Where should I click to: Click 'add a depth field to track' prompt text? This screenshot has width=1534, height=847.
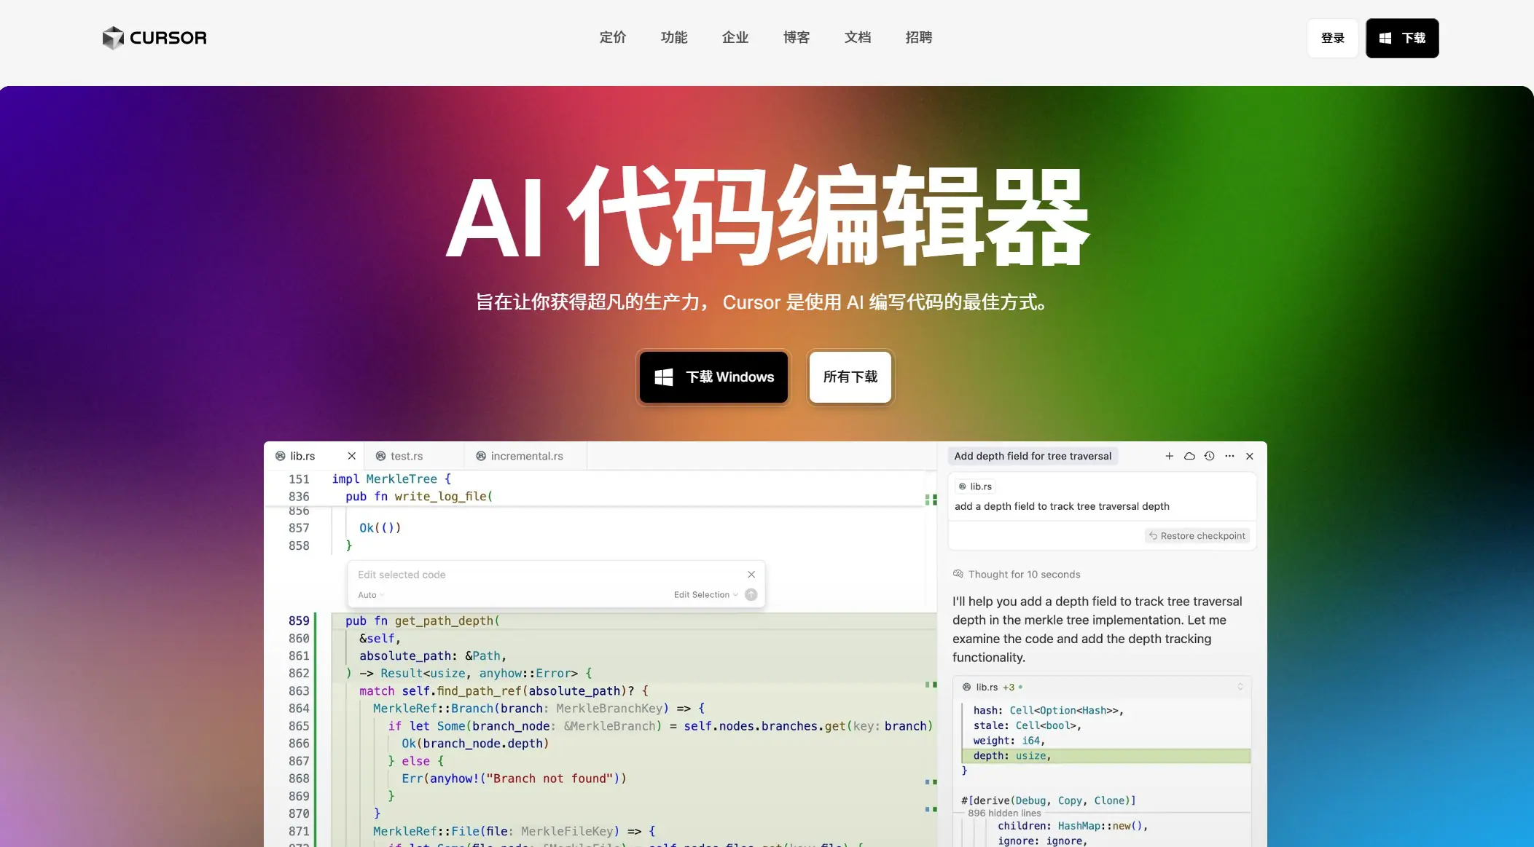(1062, 506)
